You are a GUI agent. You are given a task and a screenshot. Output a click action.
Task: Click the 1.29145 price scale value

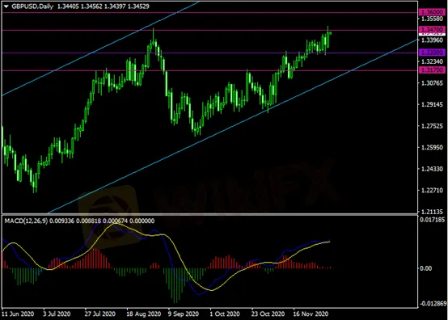[433, 105]
